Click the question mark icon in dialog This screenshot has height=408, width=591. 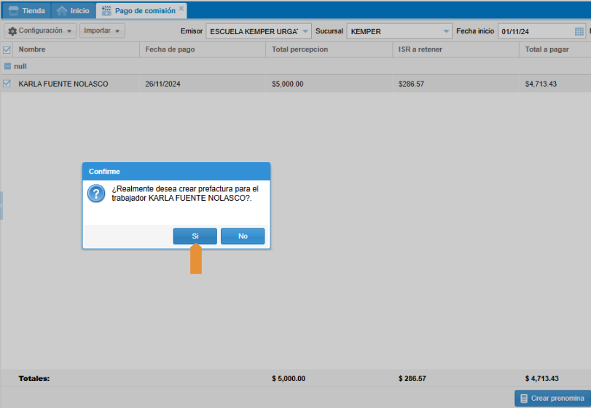click(x=95, y=193)
